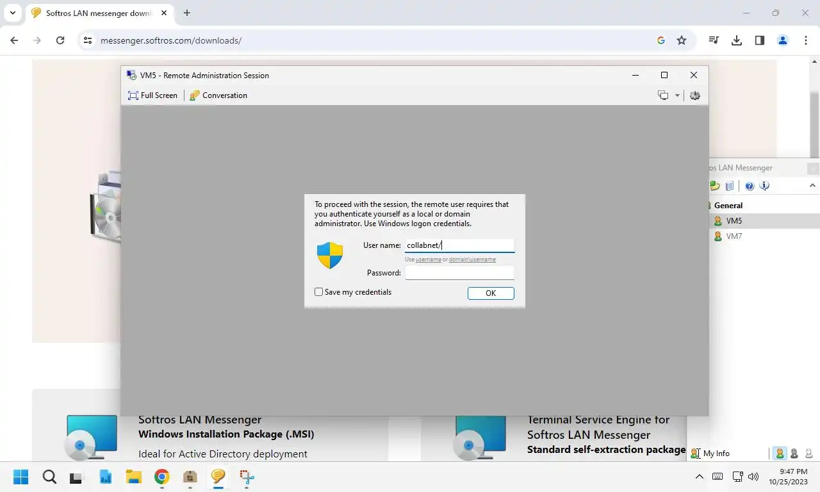Open Chrome Downloads icon
The image size is (820, 492).
[737, 40]
